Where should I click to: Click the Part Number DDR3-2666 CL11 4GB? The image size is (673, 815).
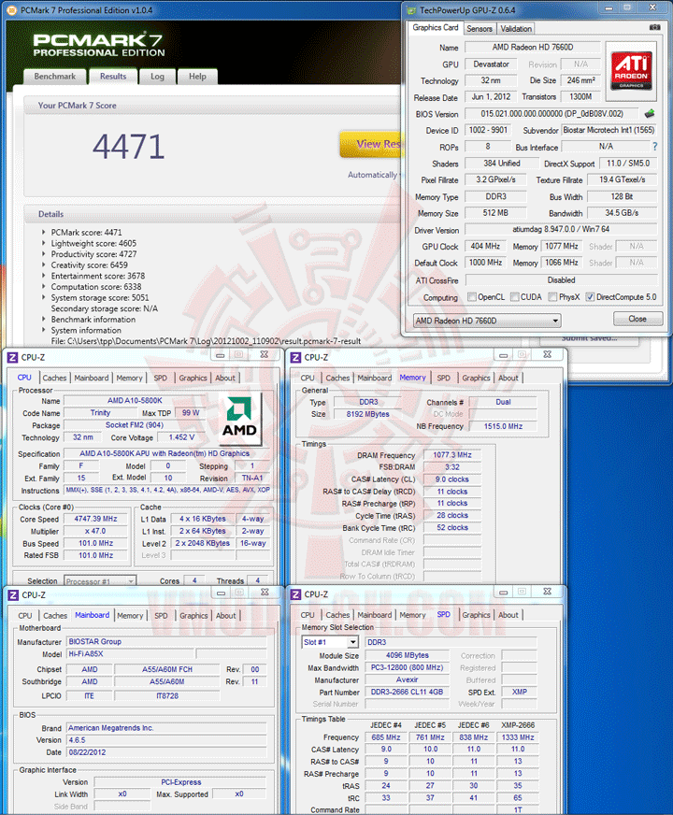[407, 692]
